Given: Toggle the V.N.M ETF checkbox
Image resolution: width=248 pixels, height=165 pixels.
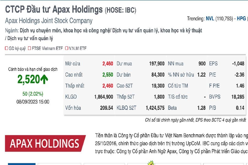Looking at the screenshot, I should [x=67, y=49].
